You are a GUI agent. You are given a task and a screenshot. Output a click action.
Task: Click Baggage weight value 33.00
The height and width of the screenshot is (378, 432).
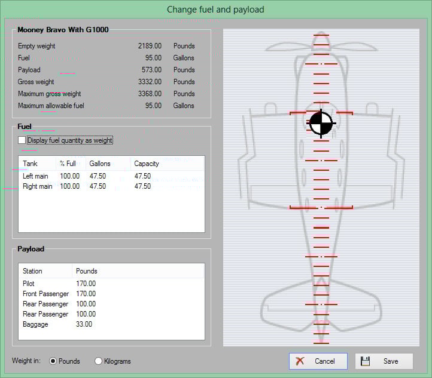[x=84, y=324]
